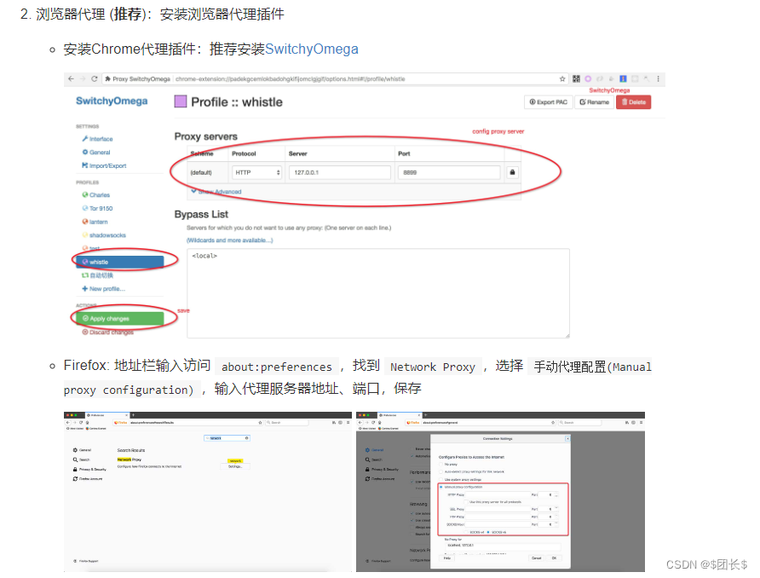
Task: Click the back arrow in Chrome screenshot
Action: [x=72, y=78]
